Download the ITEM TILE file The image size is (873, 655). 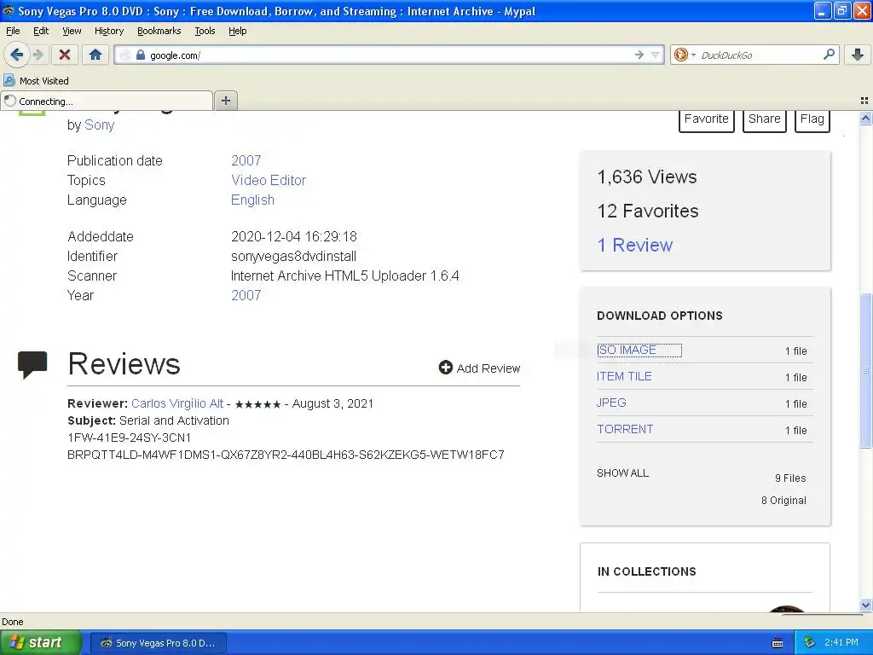point(624,376)
